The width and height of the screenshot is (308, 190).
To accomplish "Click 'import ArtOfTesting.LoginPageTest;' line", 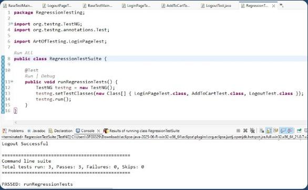I will (60, 42).
